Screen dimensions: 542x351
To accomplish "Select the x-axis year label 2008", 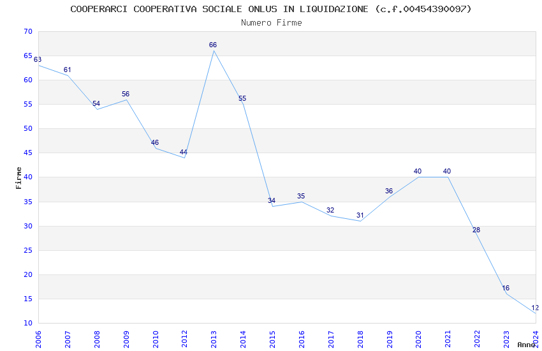I will click(97, 340).
